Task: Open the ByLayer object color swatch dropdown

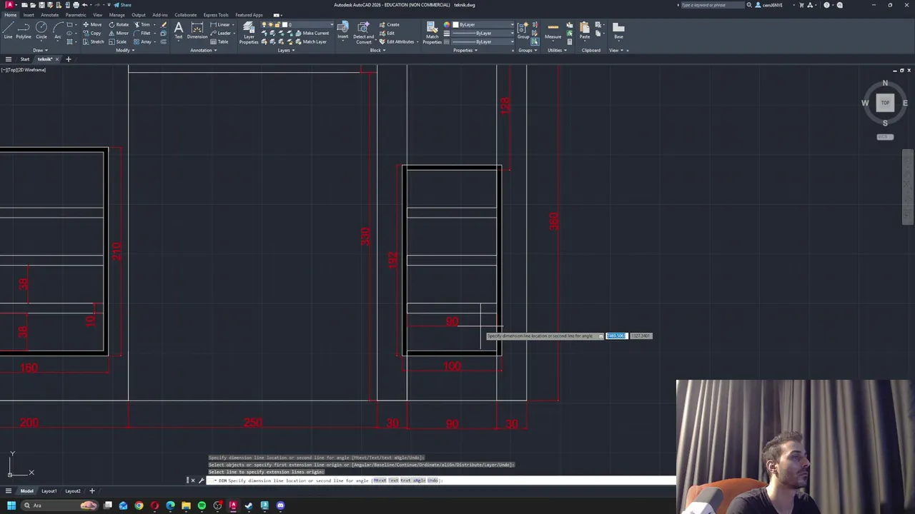Action: 483,24
